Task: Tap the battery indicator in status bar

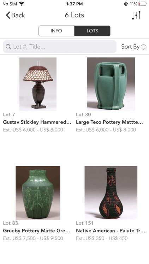Action: coord(142,4)
